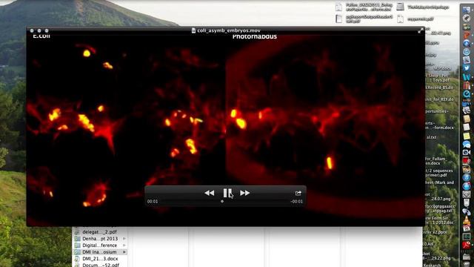This screenshot has height=267, width=474.
Task: Open Stickies from the dock
Action: coord(467,136)
